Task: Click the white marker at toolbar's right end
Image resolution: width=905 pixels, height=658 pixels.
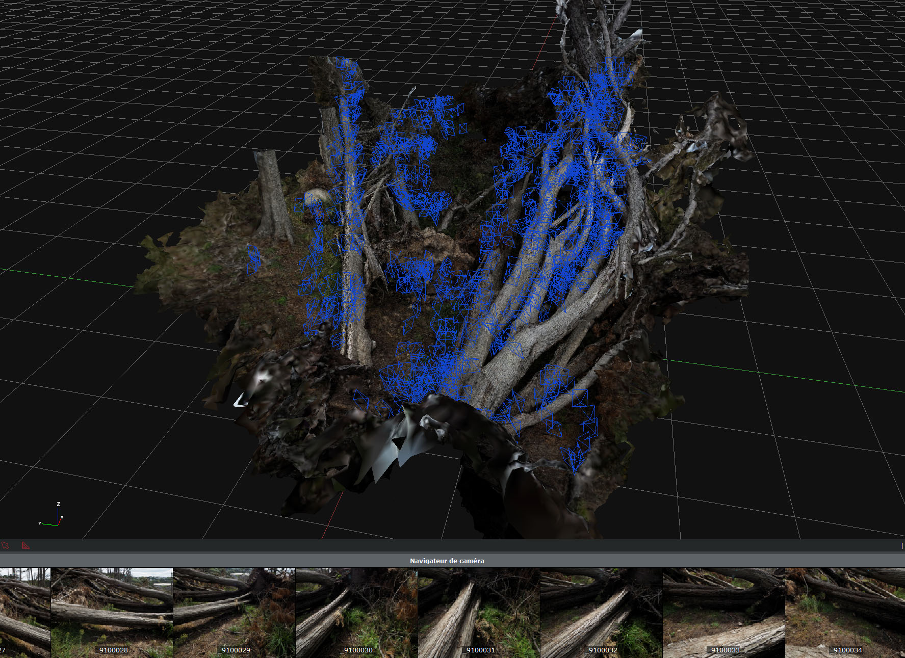Action: [901, 545]
